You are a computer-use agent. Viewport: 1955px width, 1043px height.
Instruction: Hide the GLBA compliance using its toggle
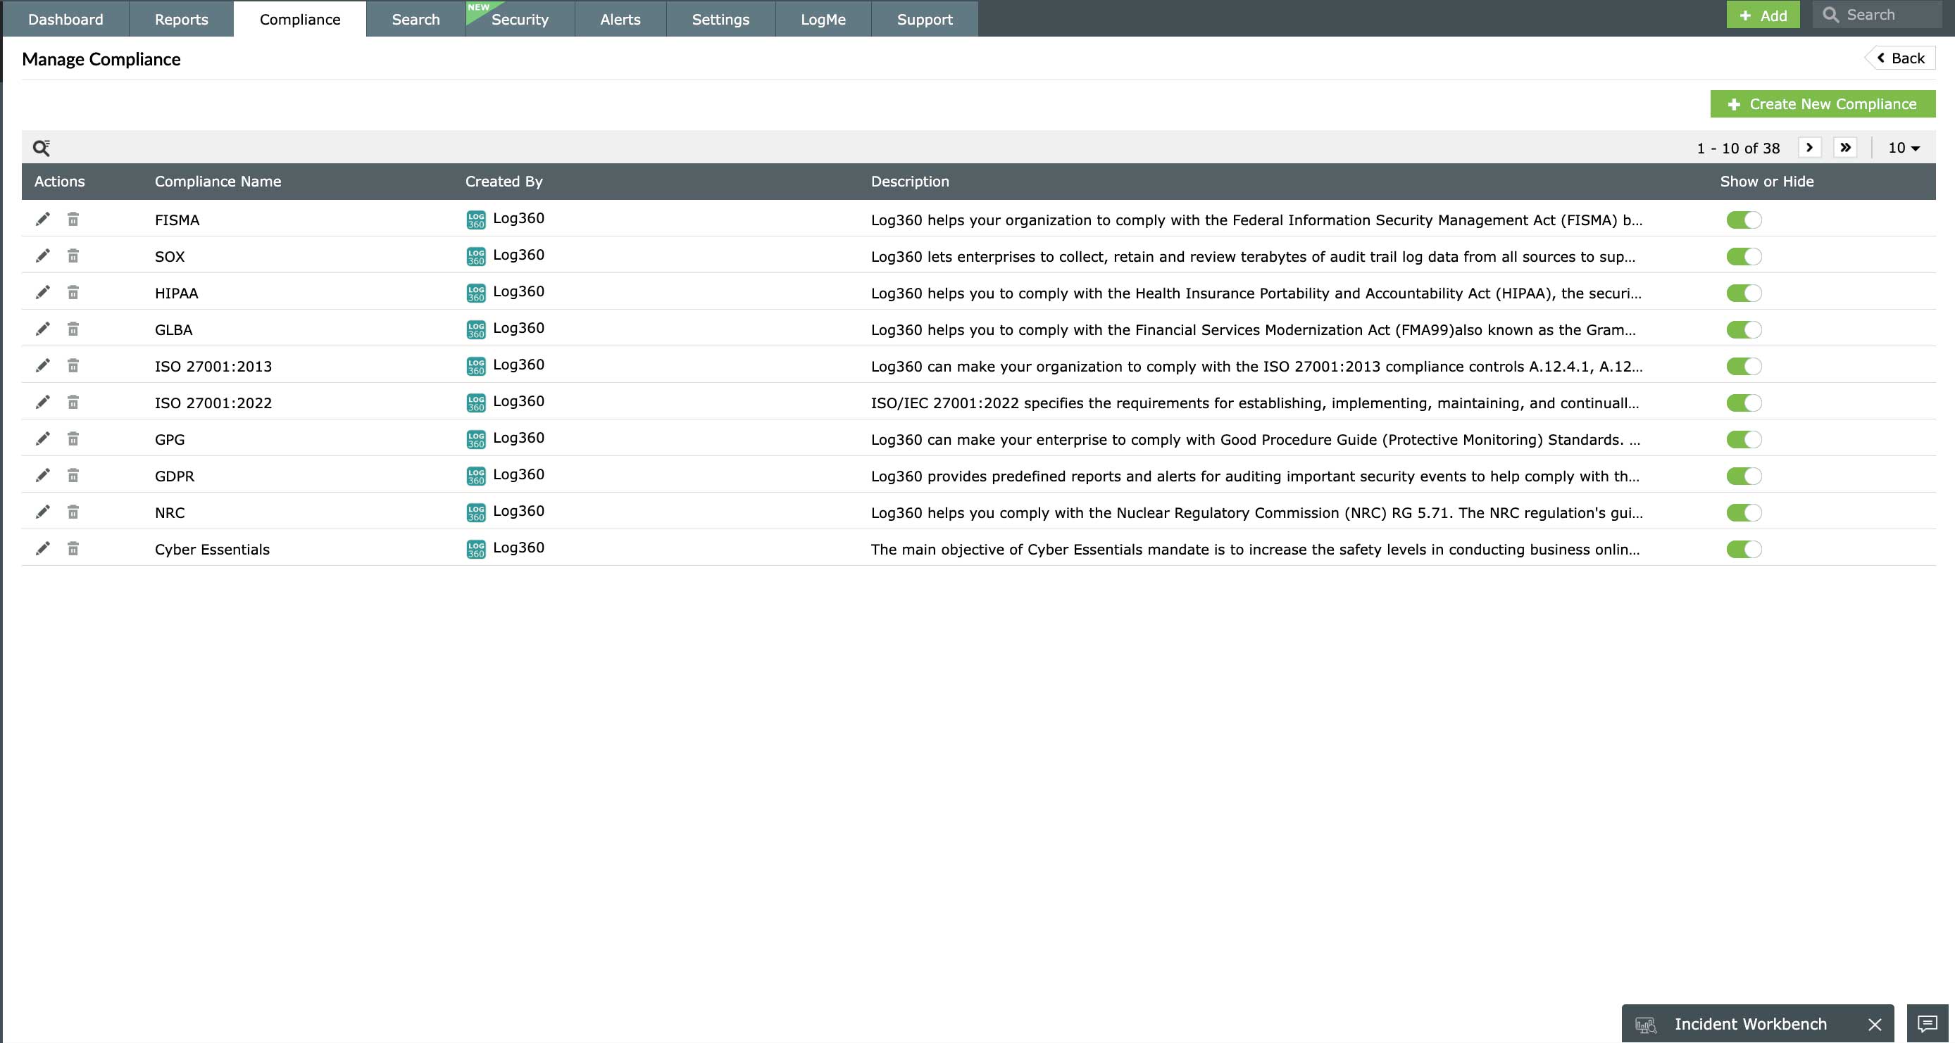[1743, 329]
